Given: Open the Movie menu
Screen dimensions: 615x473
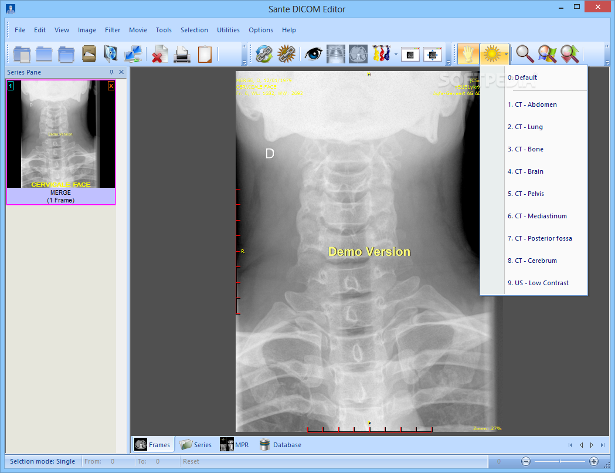Looking at the screenshot, I should [138, 30].
